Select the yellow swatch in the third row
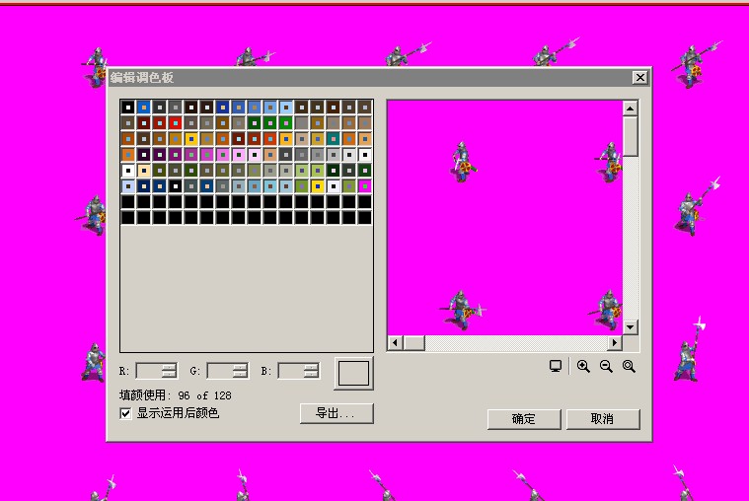Image resolution: width=749 pixels, height=501 pixels. click(191, 139)
